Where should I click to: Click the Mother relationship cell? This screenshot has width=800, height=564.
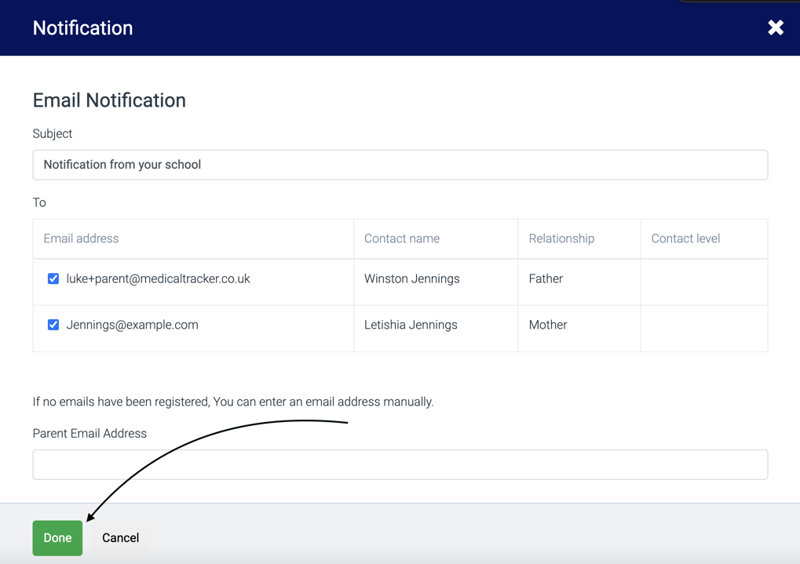click(547, 325)
